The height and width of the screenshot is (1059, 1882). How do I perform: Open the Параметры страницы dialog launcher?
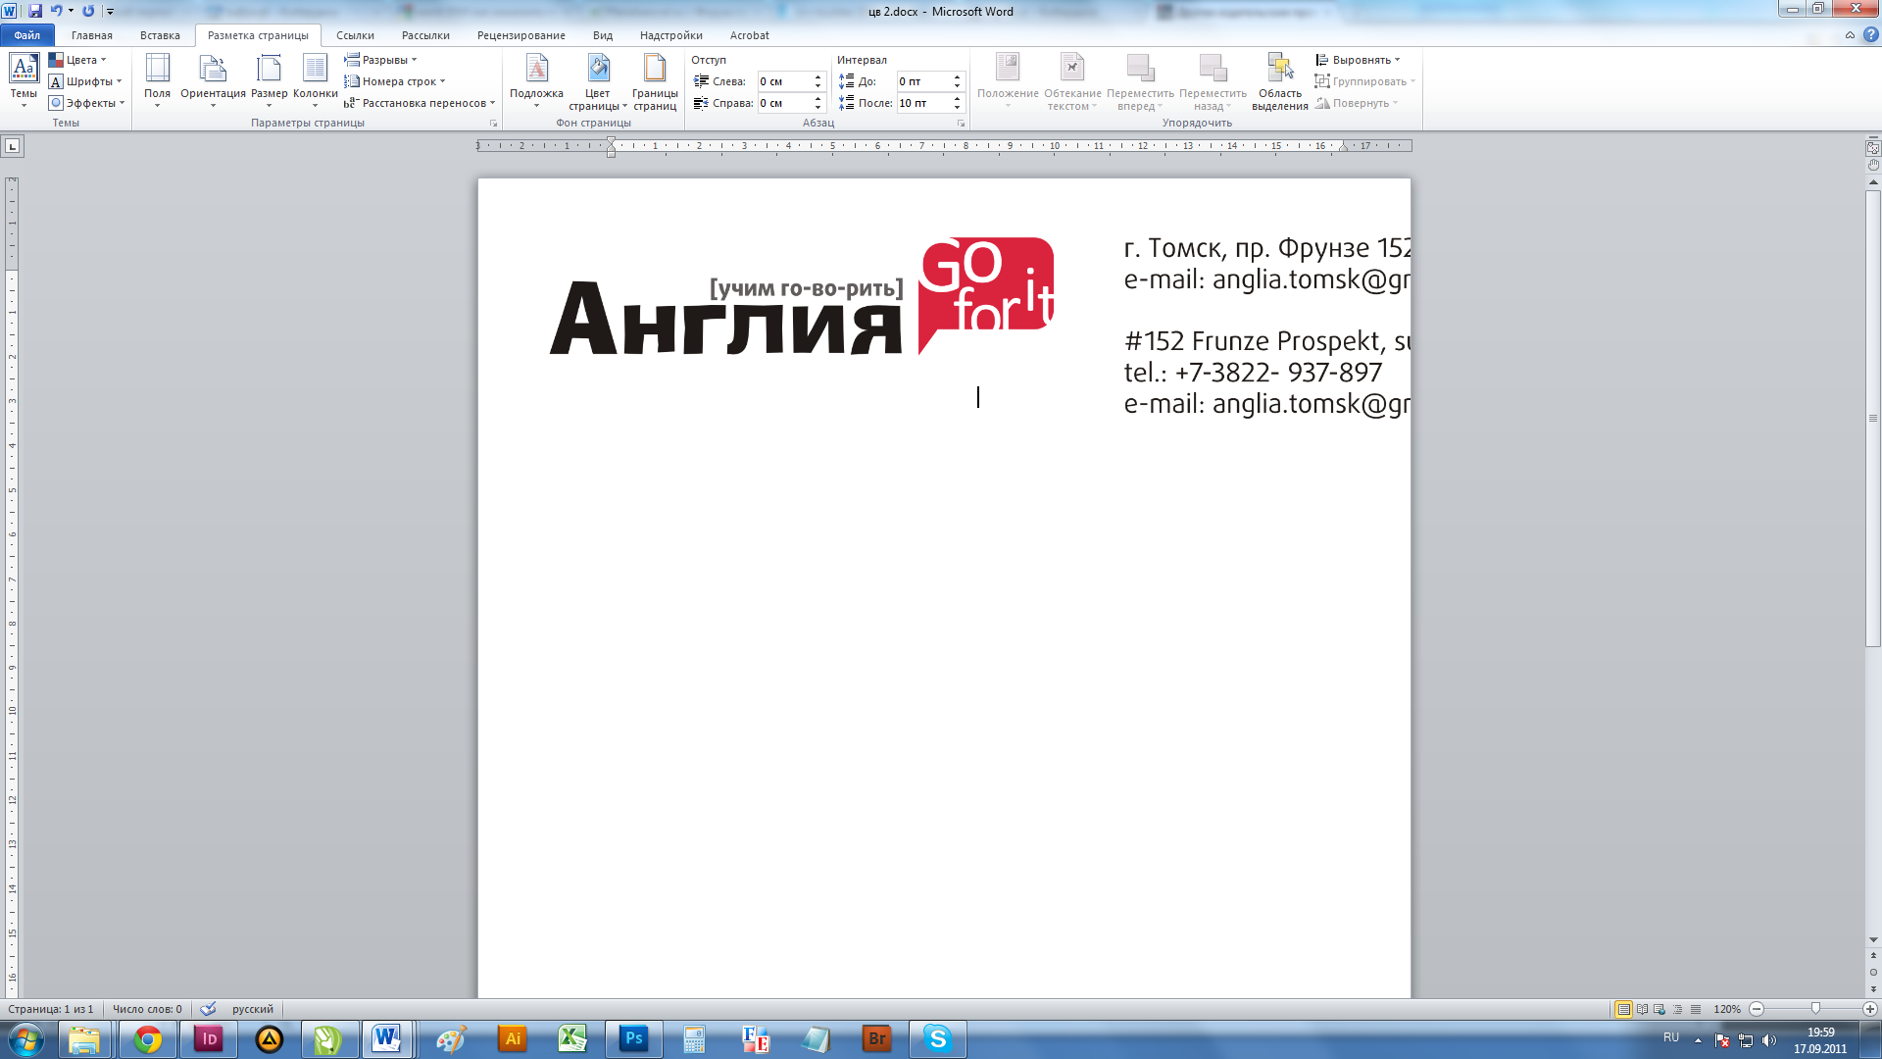tap(493, 124)
